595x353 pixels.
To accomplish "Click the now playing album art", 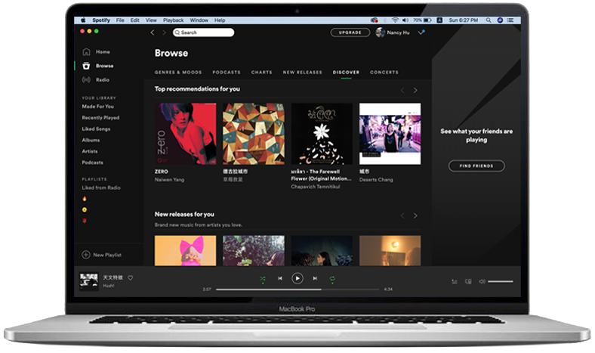I will coord(89,282).
